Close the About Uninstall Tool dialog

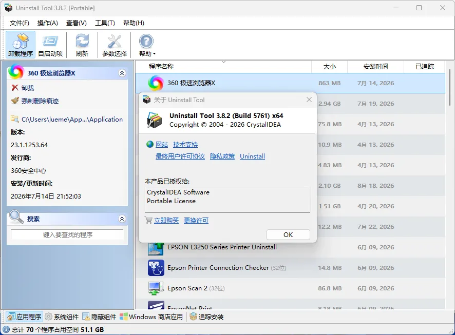click(x=309, y=100)
